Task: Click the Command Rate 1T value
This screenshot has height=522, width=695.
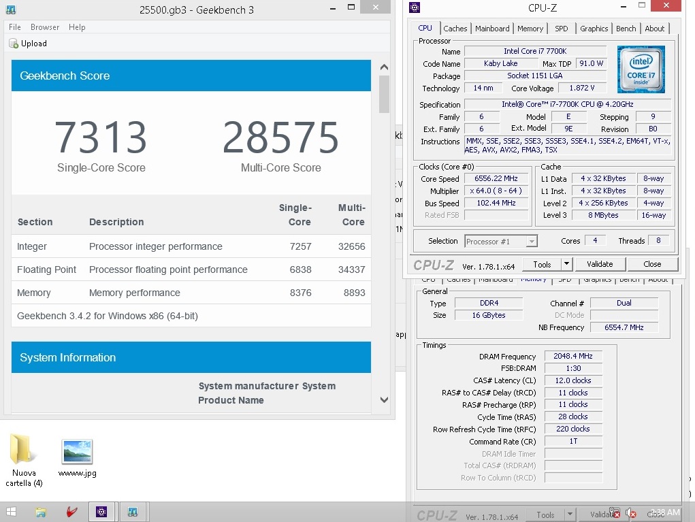Action: [x=573, y=441]
